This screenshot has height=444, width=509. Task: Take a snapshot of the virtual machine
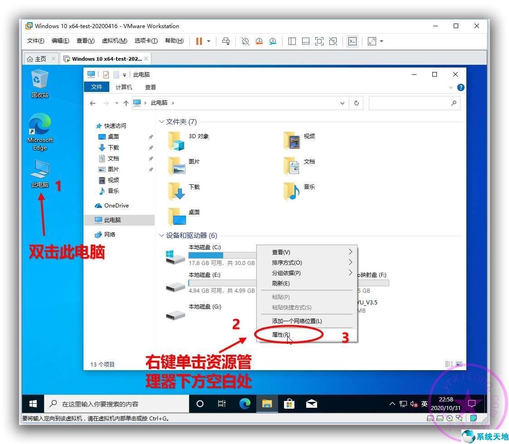pos(245,41)
